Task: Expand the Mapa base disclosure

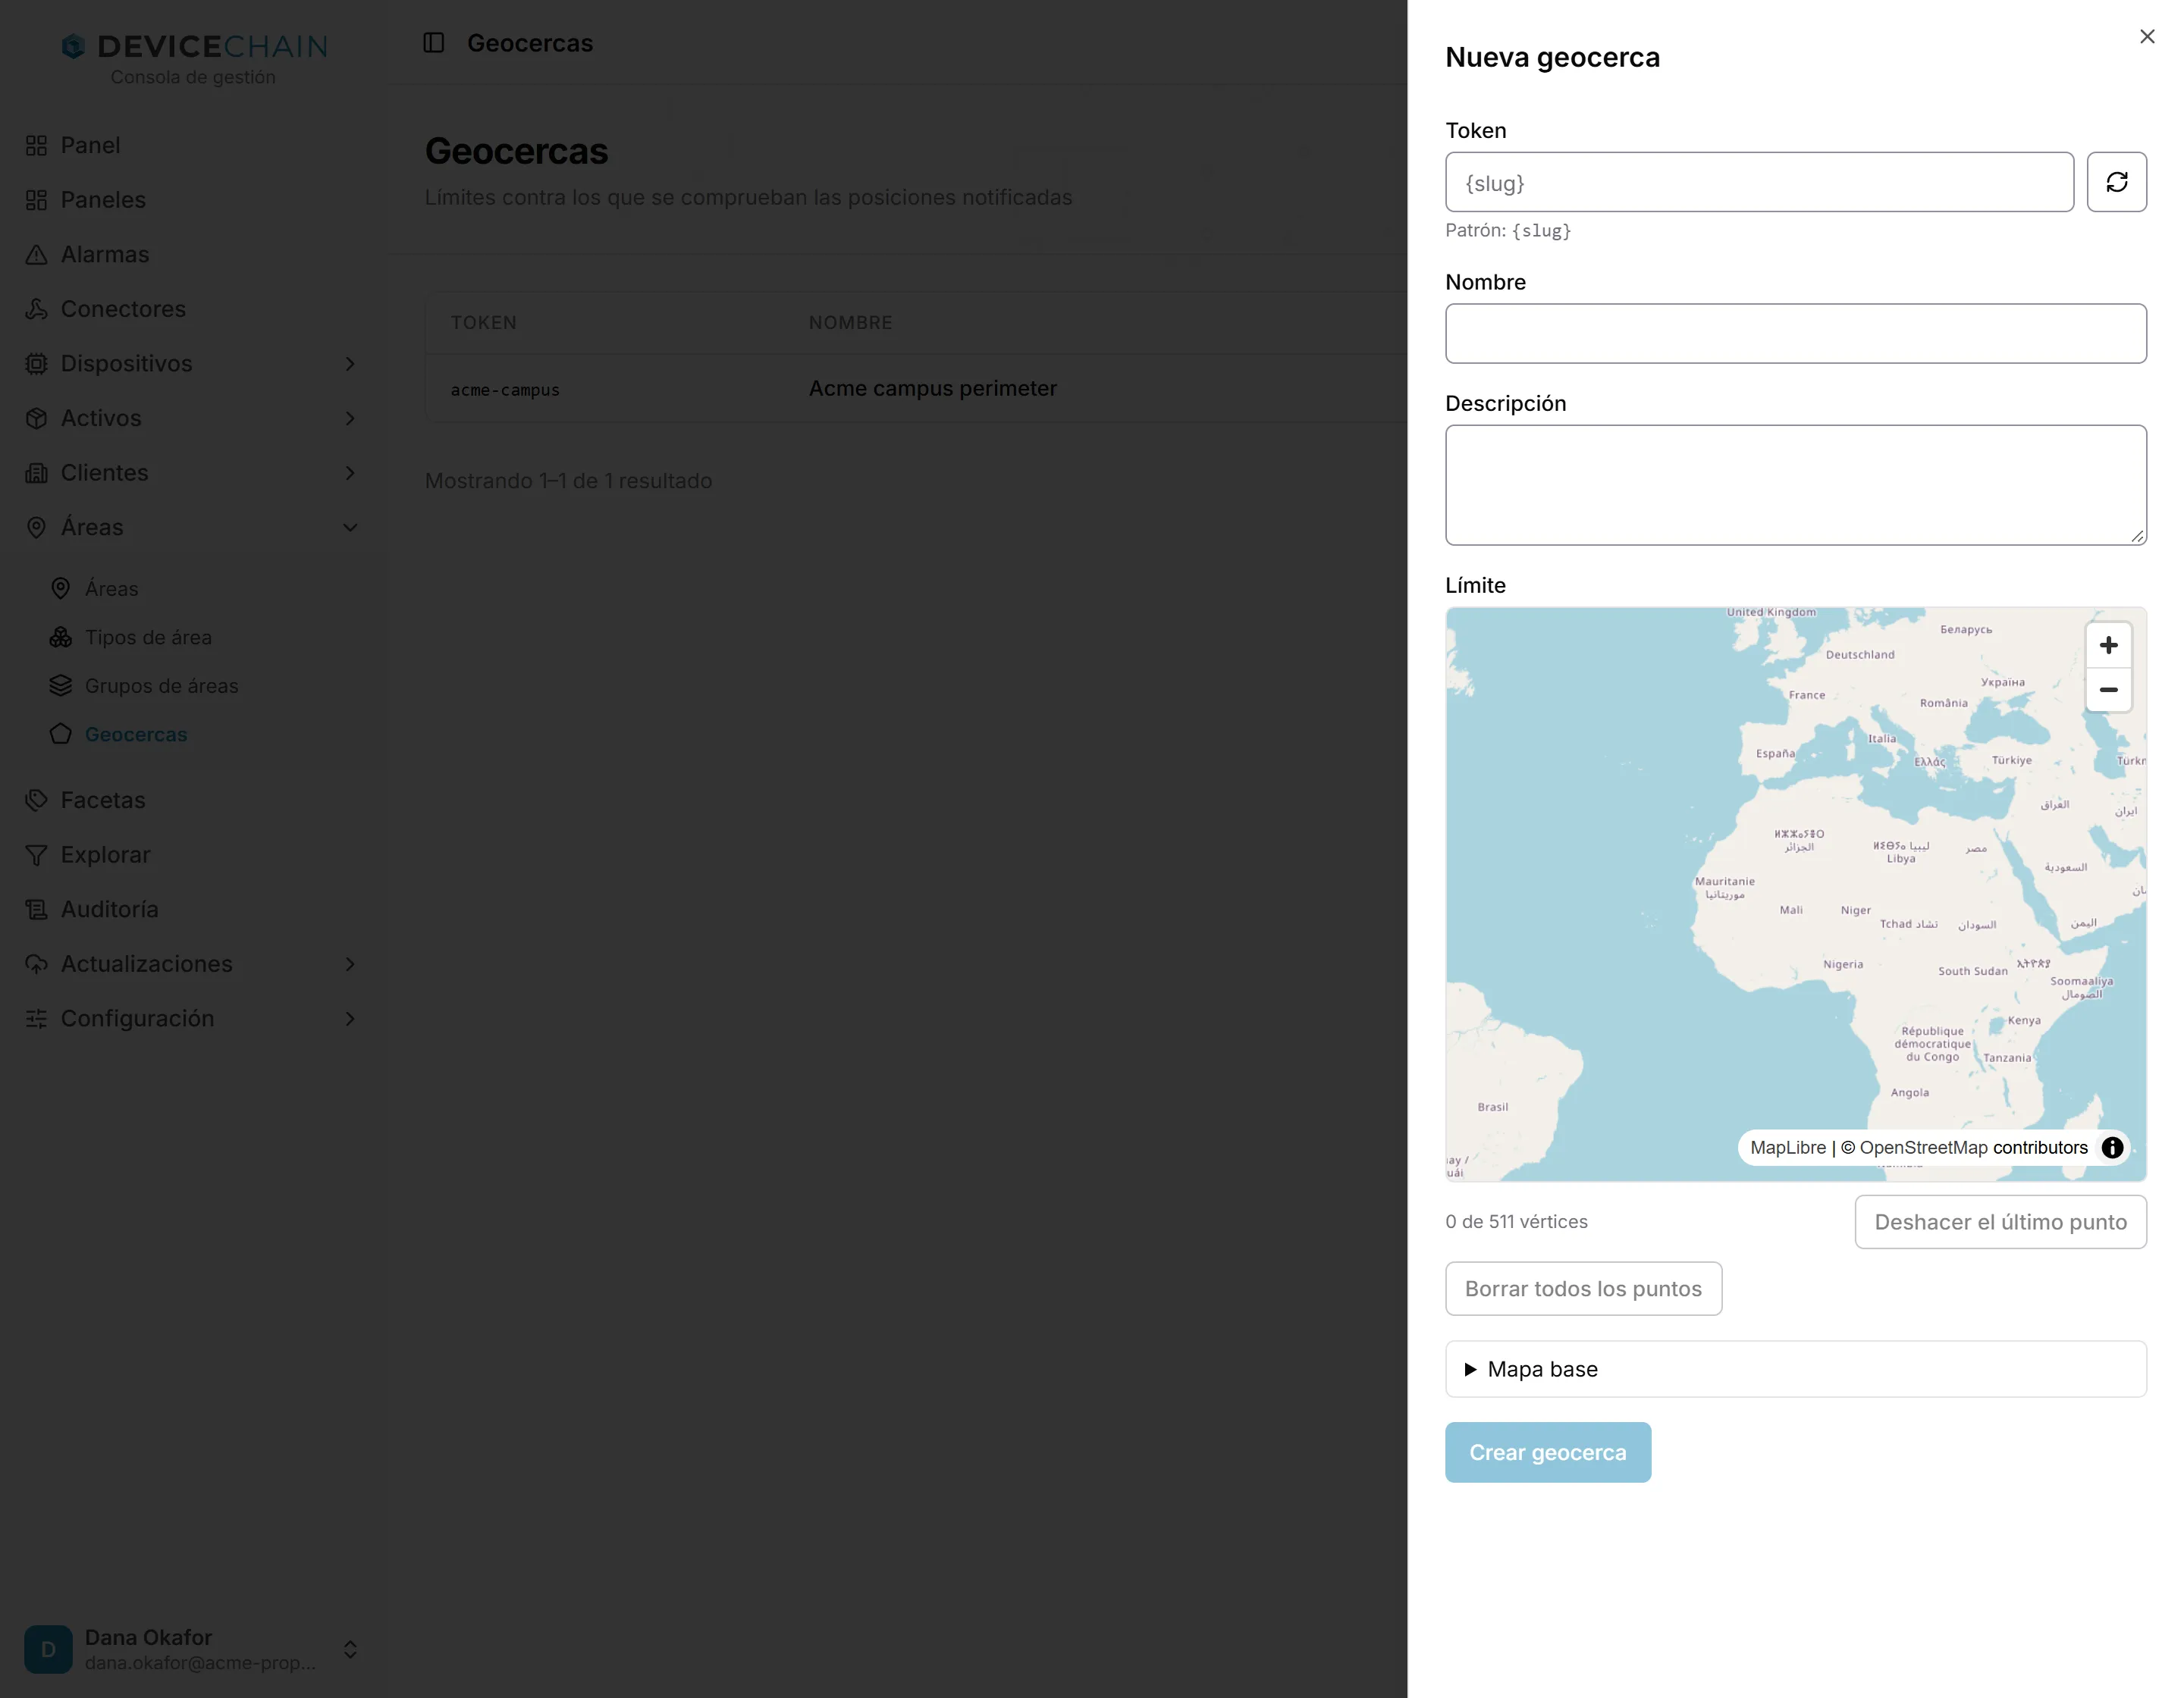Action: [1795, 1369]
